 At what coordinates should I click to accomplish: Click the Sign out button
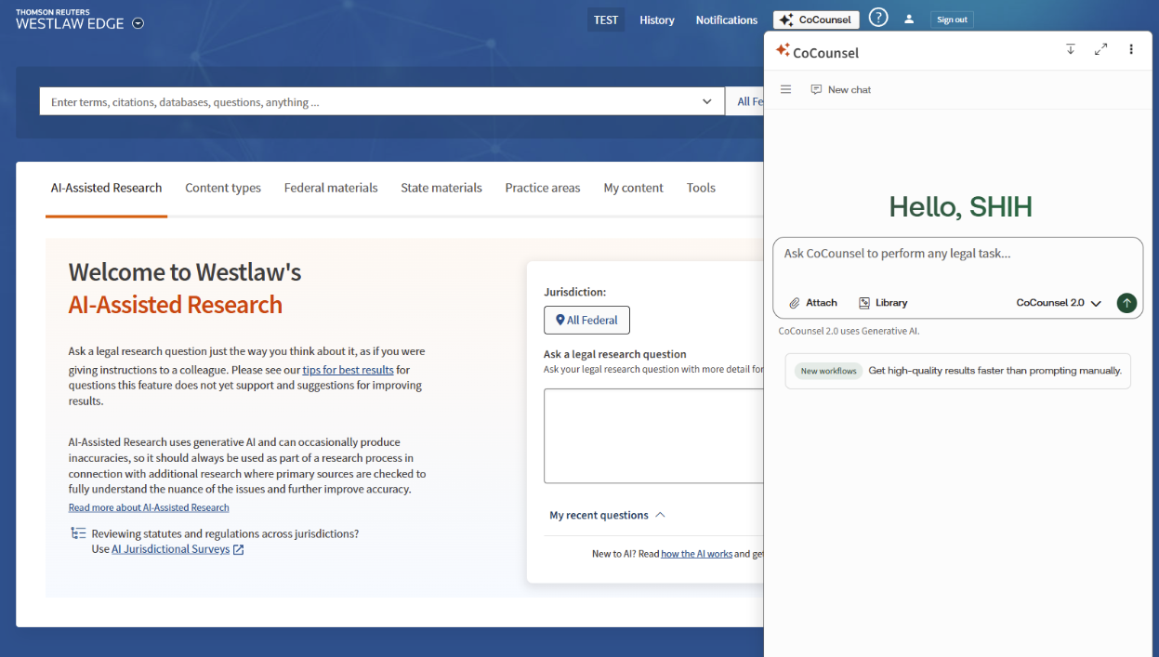click(951, 20)
